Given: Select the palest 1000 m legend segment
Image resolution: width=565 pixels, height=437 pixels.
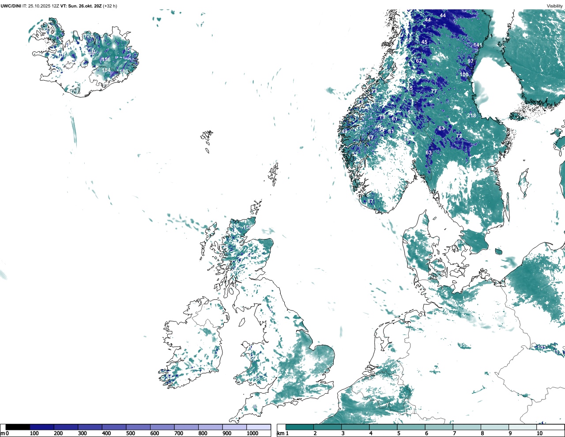Looking at the screenshot, I should pyautogui.click(x=259, y=427).
